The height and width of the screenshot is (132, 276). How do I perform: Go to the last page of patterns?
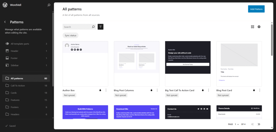259,124
